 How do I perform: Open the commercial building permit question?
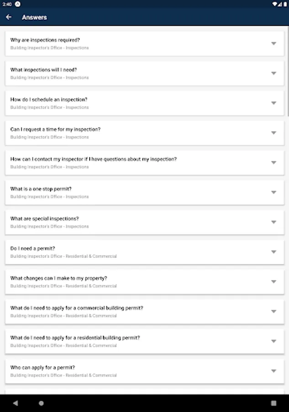(x=77, y=308)
